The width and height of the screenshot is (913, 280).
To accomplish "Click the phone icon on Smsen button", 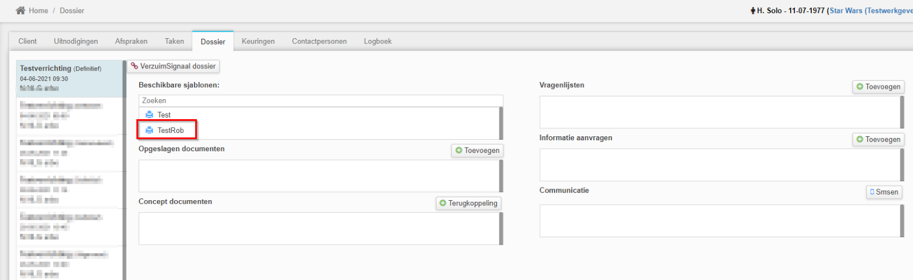I will coord(872,192).
